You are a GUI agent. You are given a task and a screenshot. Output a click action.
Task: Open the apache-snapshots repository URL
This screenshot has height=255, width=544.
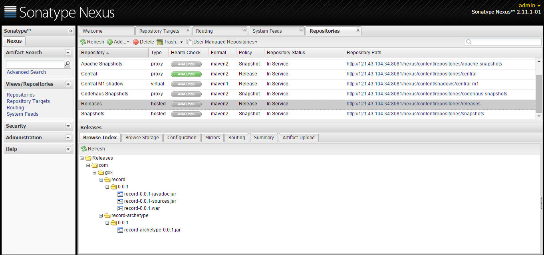click(x=424, y=64)
